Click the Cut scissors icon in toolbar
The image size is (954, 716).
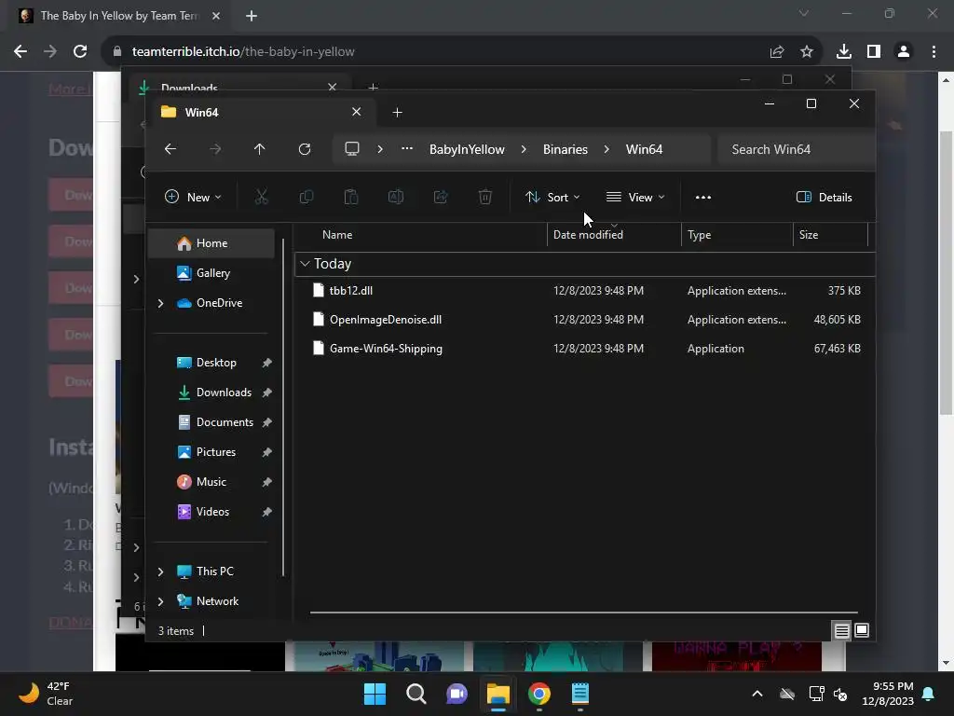click(261, 197)
